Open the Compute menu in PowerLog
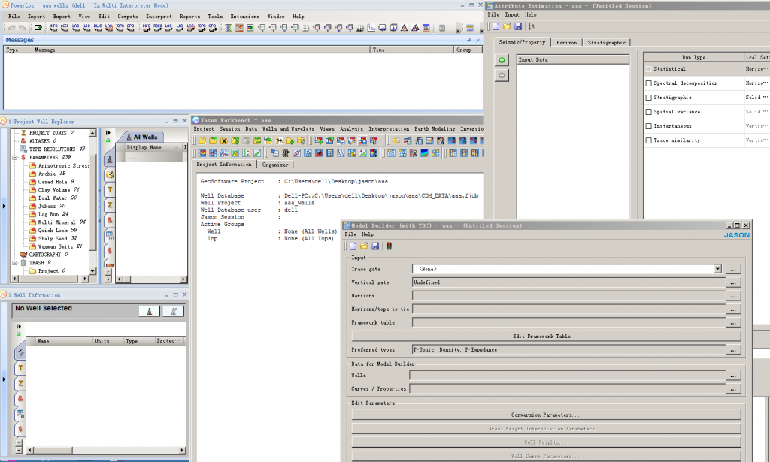The image size is (770, 462). tap(128, 17)
